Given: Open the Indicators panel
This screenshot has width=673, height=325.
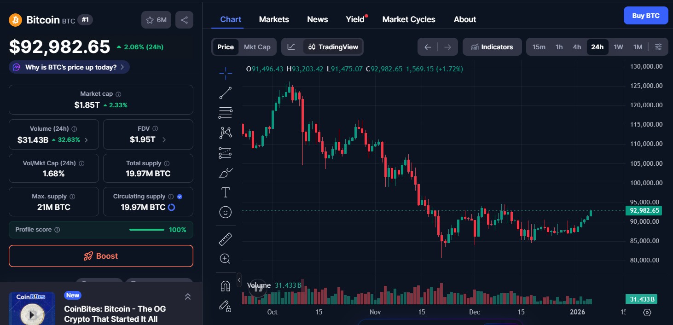Looking at the screenshot, I should pyautogui.click(x=492, y=46).
